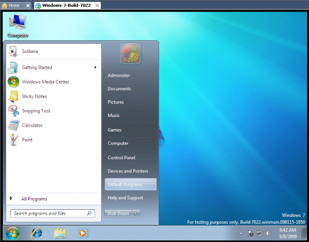Close the Windows-7-Build-7022 tab
Image resolution: width=309 pixels, height=242 pixels.
point(97,6)
